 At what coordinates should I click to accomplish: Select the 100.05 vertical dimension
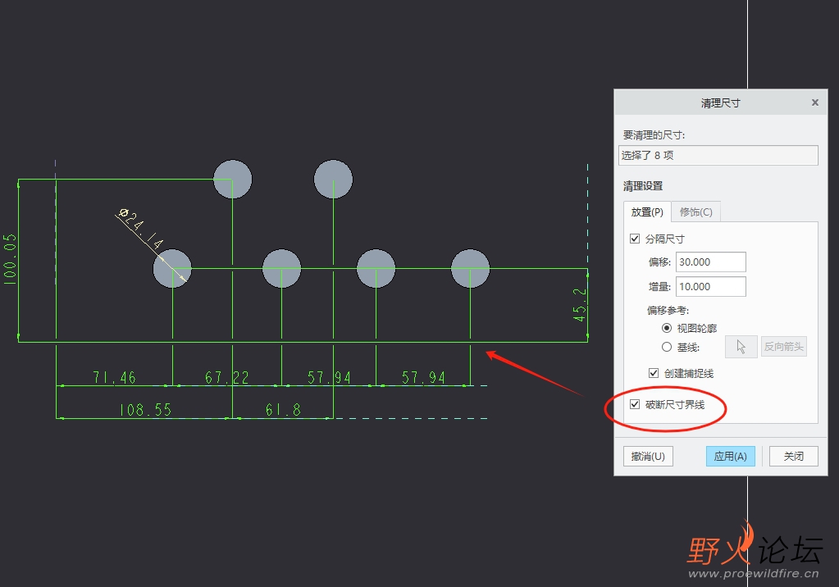[x=10, y=259]
